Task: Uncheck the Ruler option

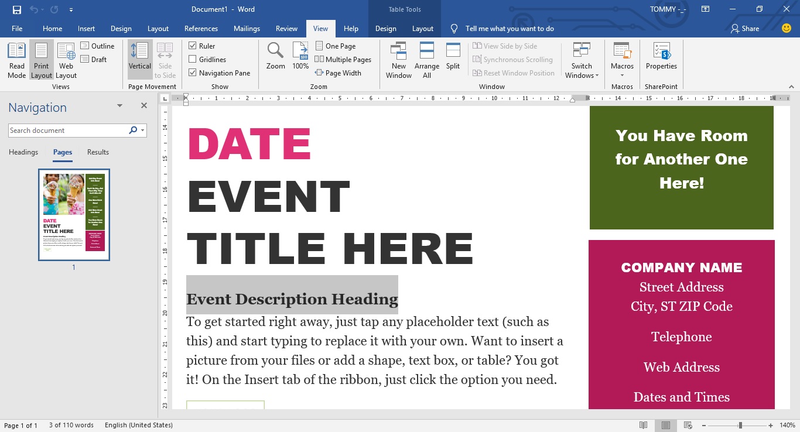Action: pos(192,46)
